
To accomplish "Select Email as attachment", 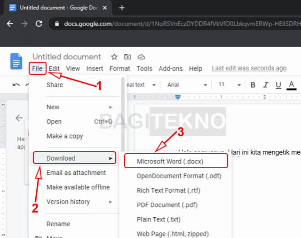I will point(76,173).
